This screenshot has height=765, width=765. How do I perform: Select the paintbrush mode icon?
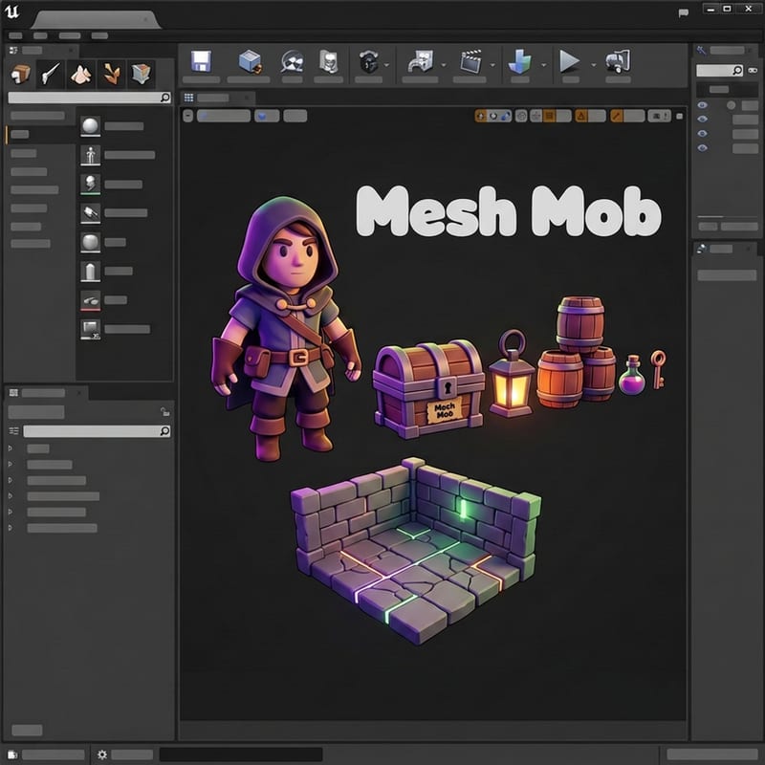[51, 74]
